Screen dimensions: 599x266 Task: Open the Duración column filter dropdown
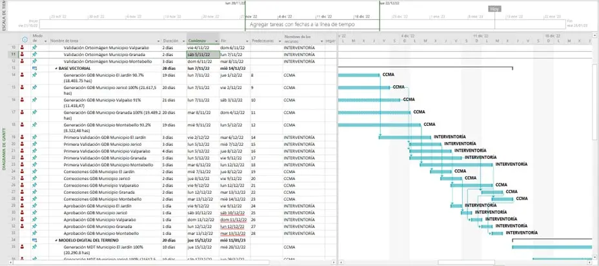pyautogui.click(x=183, y=40)
